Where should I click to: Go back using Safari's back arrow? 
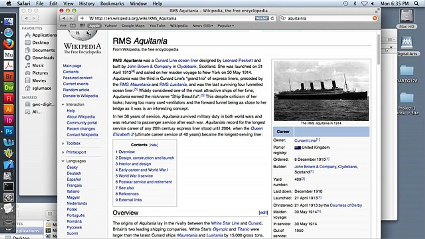(64, 18)
